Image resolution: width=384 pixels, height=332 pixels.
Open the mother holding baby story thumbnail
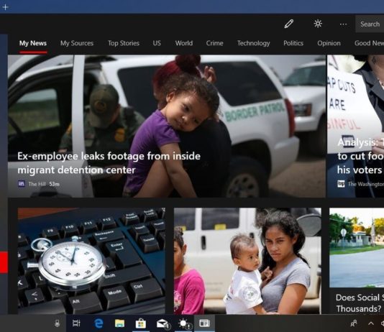click(247, 261)
